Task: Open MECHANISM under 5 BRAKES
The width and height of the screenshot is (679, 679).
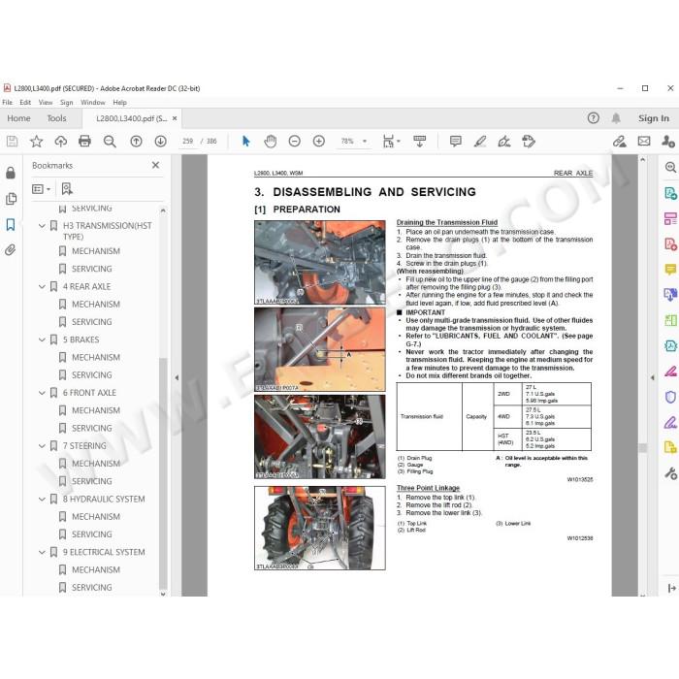Action: pos(96,358)
